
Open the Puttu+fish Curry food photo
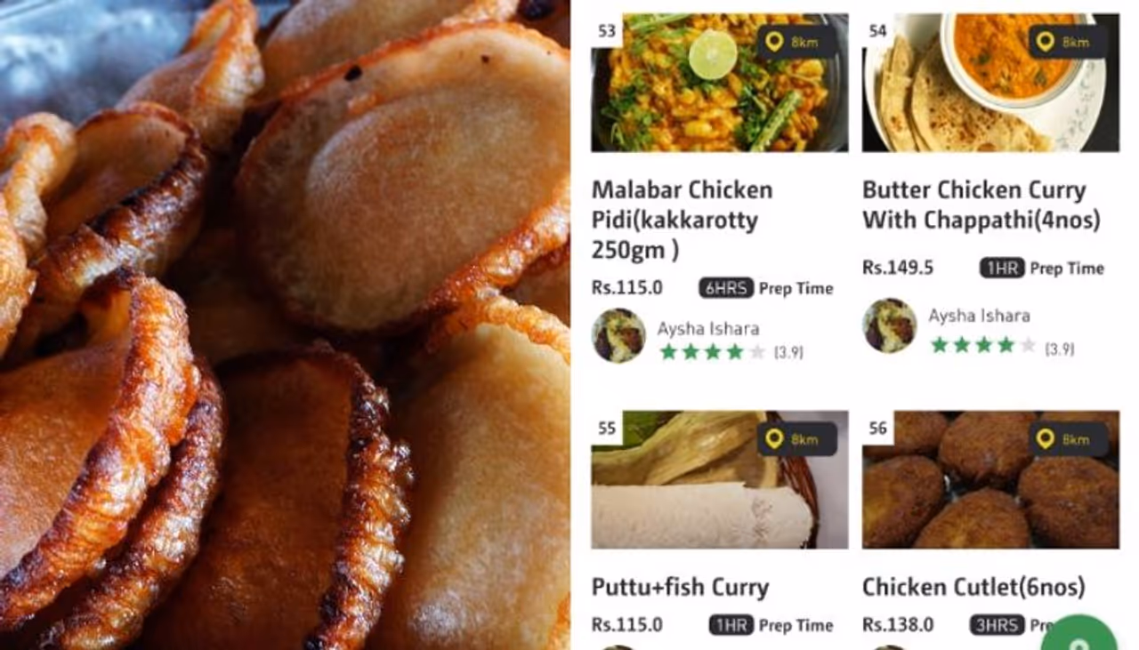[x=720, y=479]
